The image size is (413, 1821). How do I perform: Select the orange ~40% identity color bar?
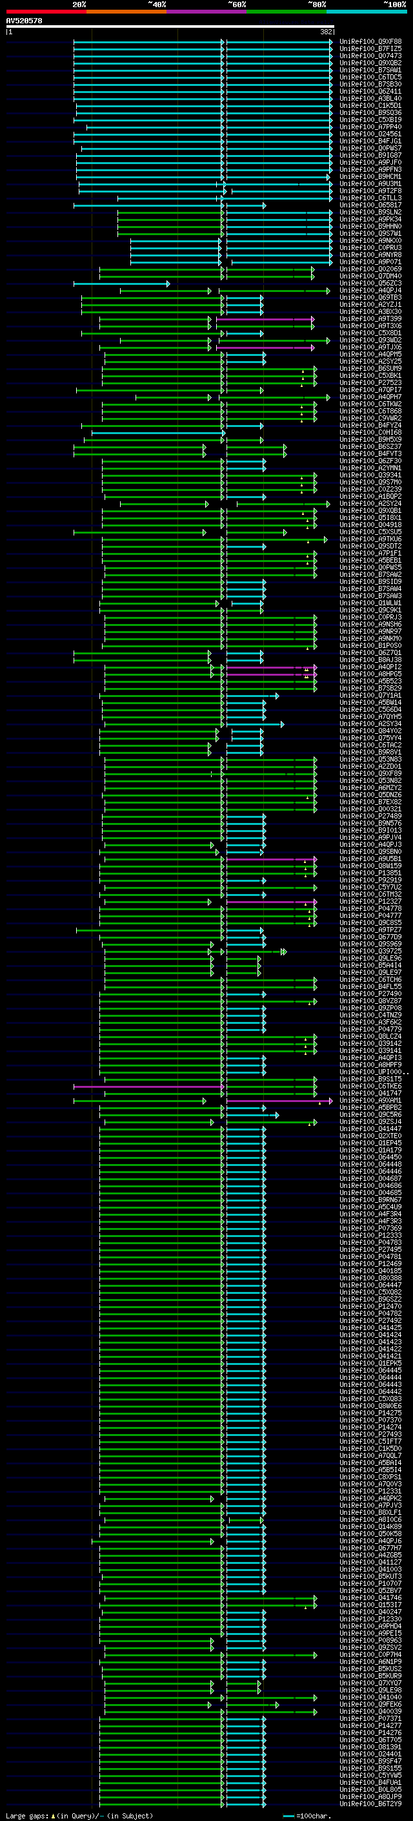pos(126,12)
